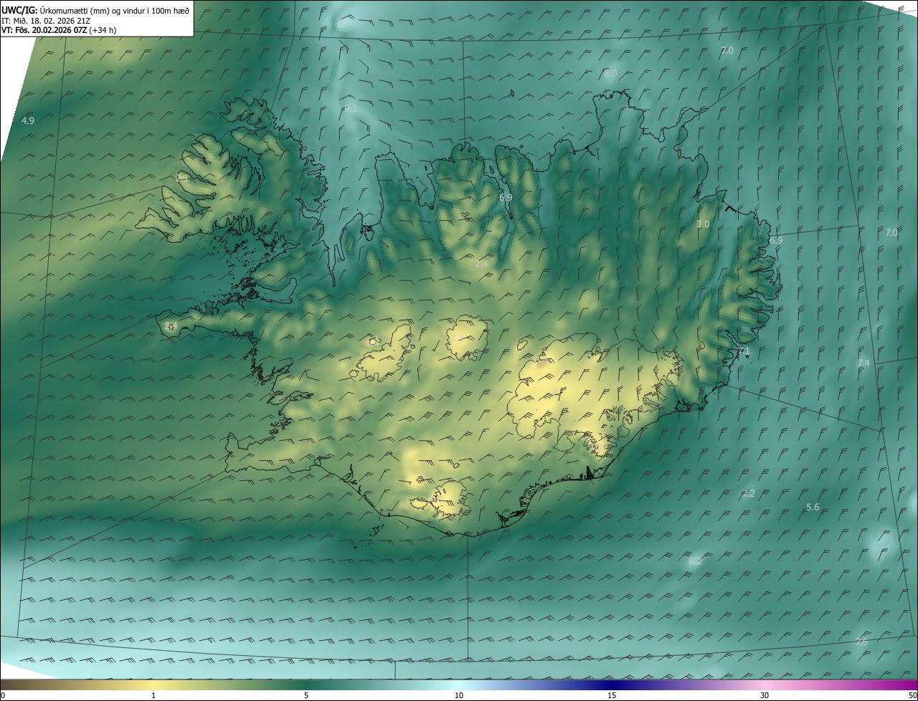This screenshot has width=918, height=701.
Task: Click the 50 tick on the colour scale
Action: coord(912,695)
